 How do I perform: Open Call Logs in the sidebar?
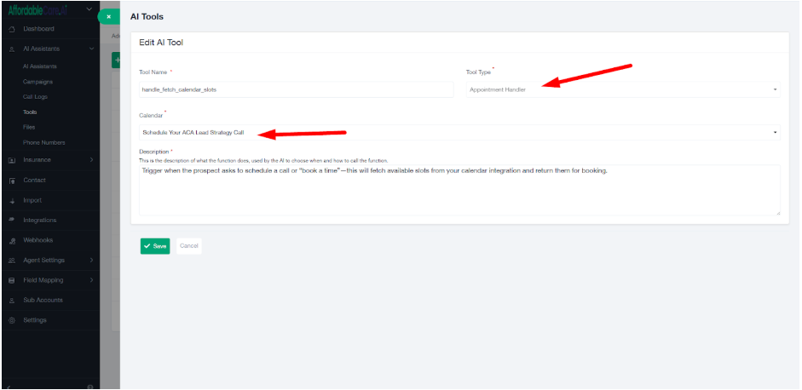pos(37,97)
